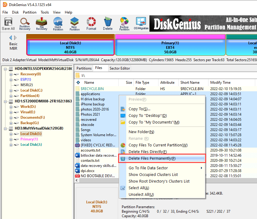The width and height of the screenshot is (257, 219).
Task: Go to the previous disk arrow
Action: coord(11,38)
